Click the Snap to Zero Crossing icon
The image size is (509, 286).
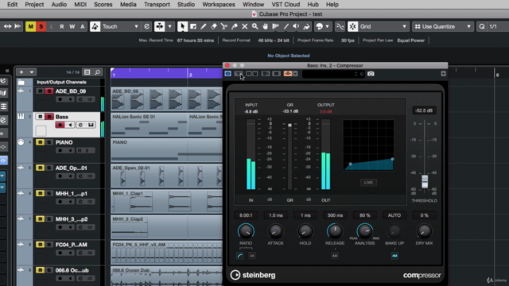340,26
